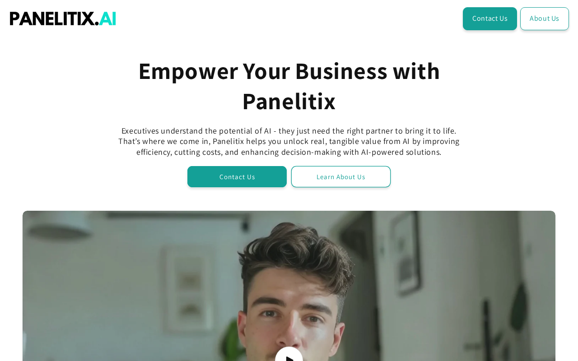Open Contact Us in the top header
Screen dimensions: 578x361
489,19
